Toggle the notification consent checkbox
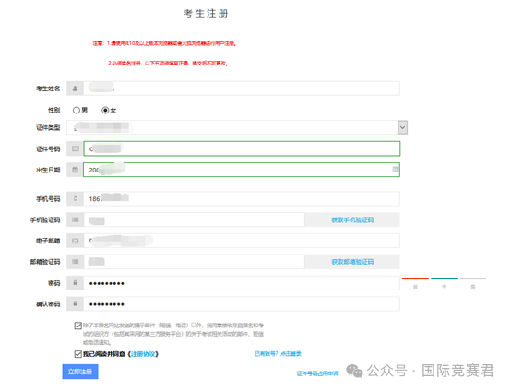Viewport: 511px width, 391px height. point(77,326)
